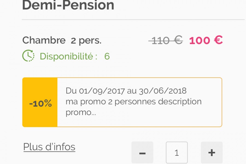Focus the quantity field showing 1
This screenshot has width=246, height=164.
(x=177, y=153)
